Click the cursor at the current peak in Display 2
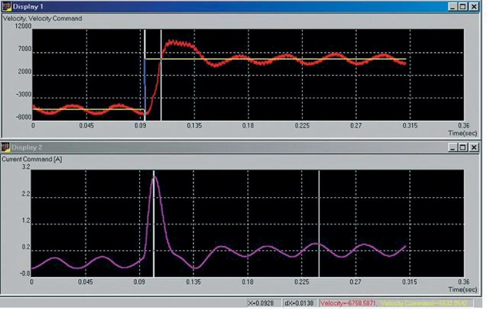 coord(154,229)
